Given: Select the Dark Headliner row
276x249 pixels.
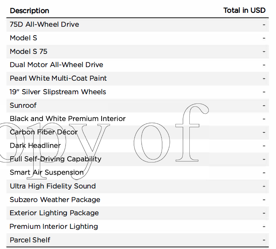Looking at the screenshot, I should click(x=138, y=146).
